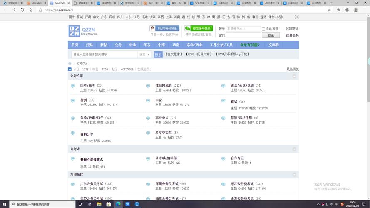Collapse the 东部地区 section
The height and width of the screenshot is (208, 370).
[294, 175]
